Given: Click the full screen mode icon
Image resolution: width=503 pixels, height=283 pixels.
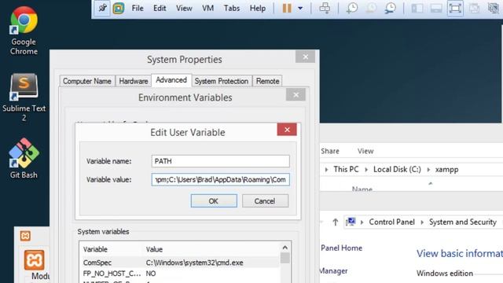Looking at the screenshot, I should 455,9.
